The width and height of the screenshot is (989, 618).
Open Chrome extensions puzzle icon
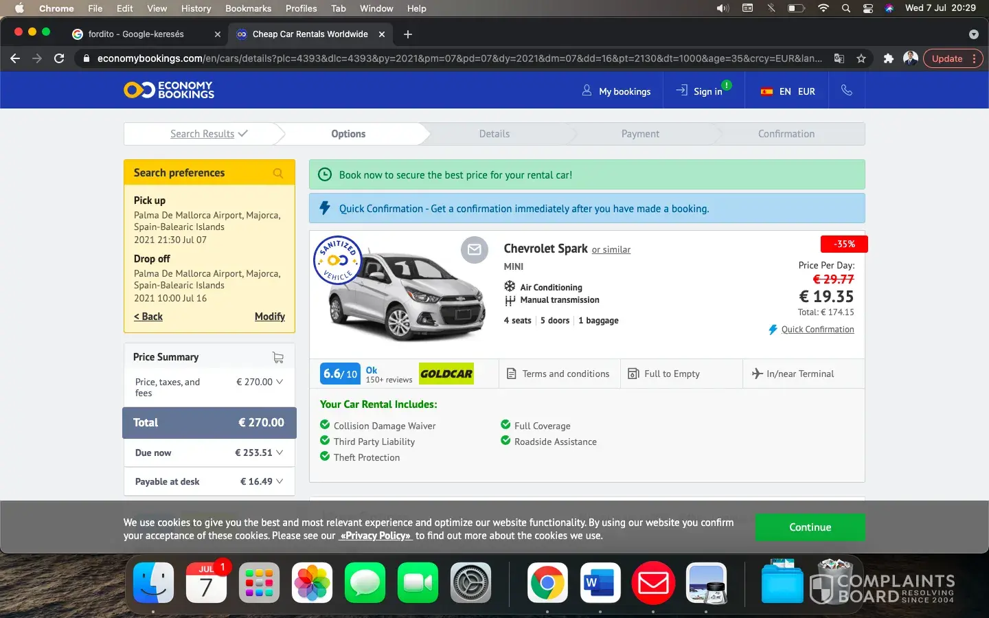(x=888, y=58)
